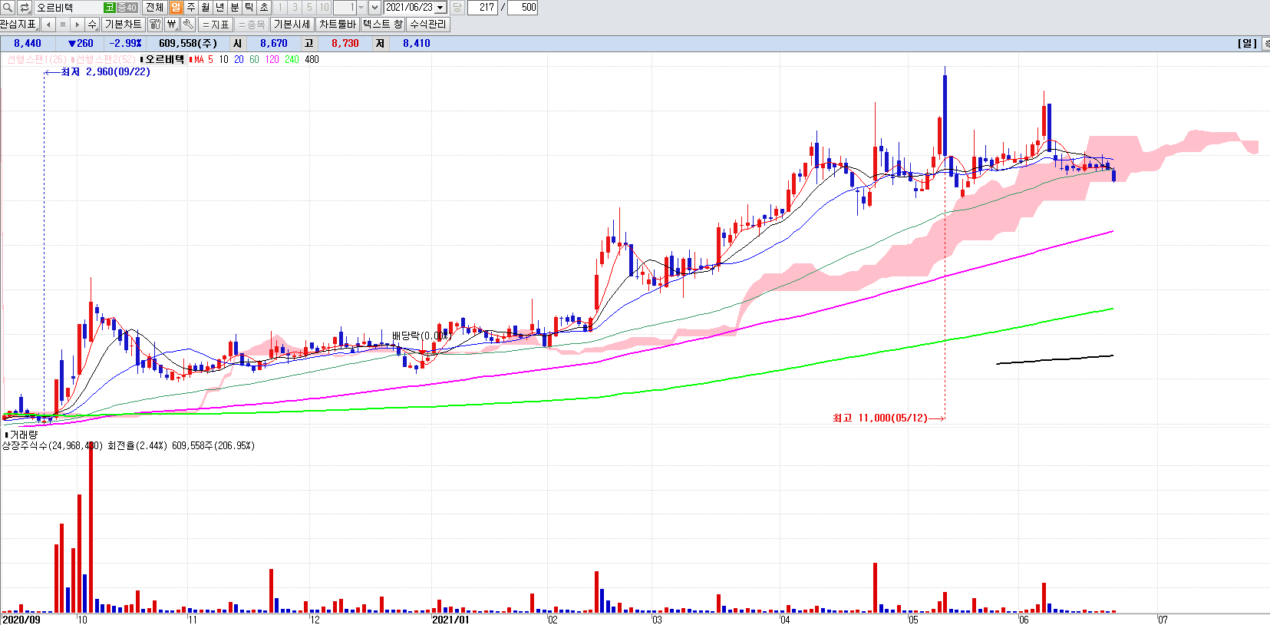Open the interval value 1 dropdown arrow
The height and width of the screenshot is (625, 1270).
[x=361, y=7]
